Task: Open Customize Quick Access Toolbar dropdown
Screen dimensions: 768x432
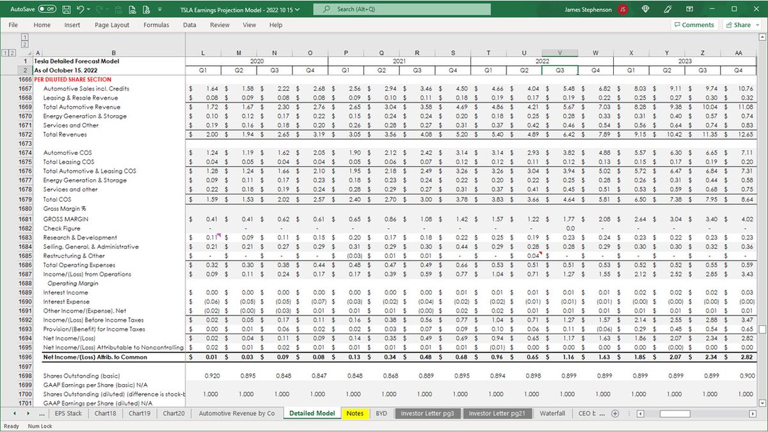Action: coord(161,10)
